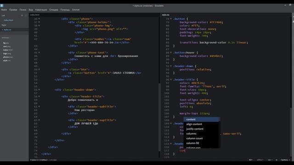Screen dimensions: 294x165
Task: Open the Правка menu
Action: click(13, 10)
